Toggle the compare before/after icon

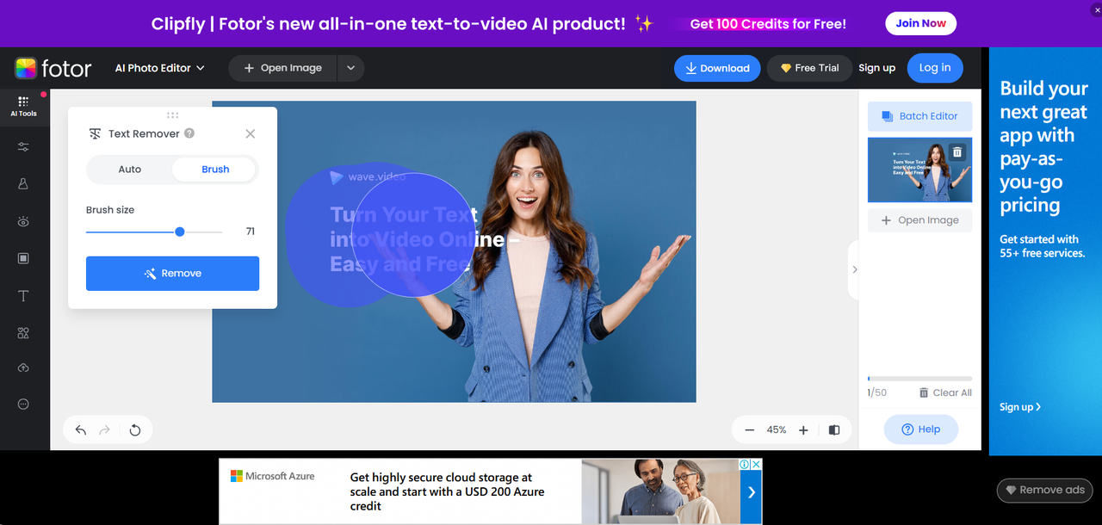point(834,429)
